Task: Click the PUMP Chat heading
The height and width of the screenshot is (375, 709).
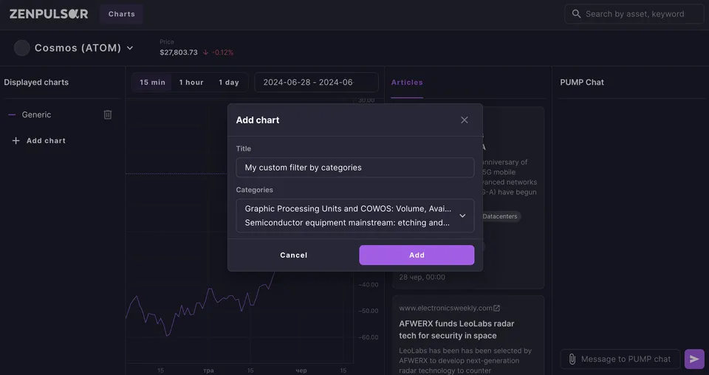Action: [582, 82]
